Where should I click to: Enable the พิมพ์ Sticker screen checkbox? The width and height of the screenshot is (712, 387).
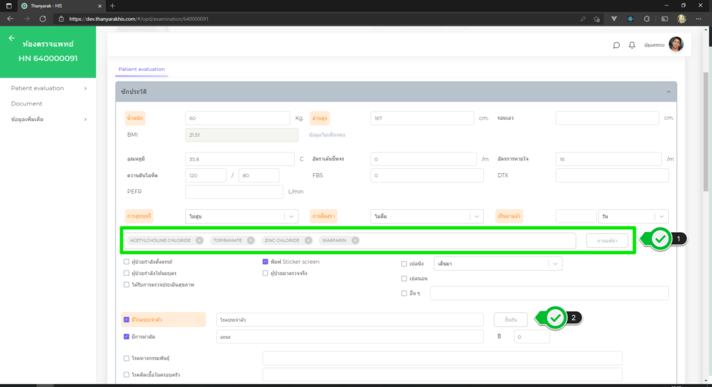pos(265,262)
